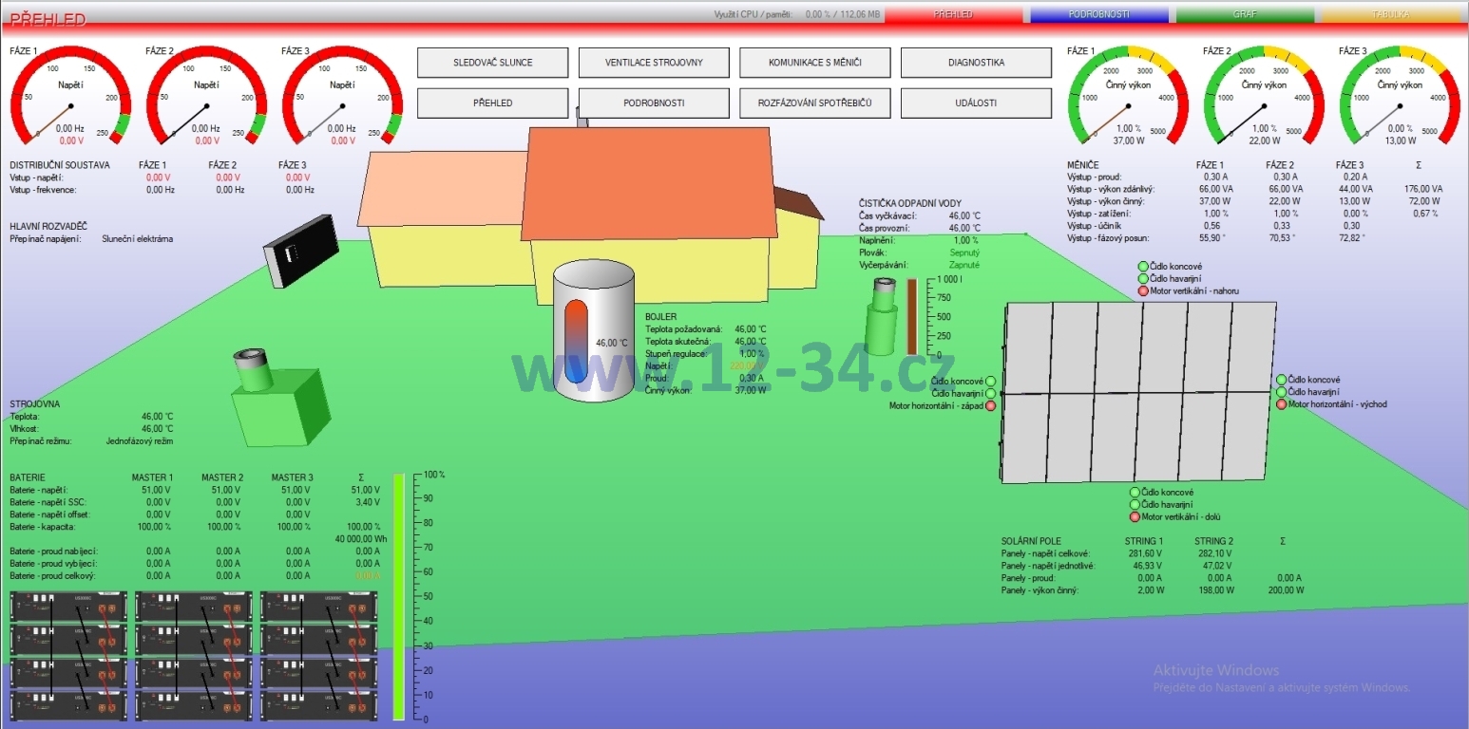Open the DIAGNOSTIKA button

coord(976,63)
